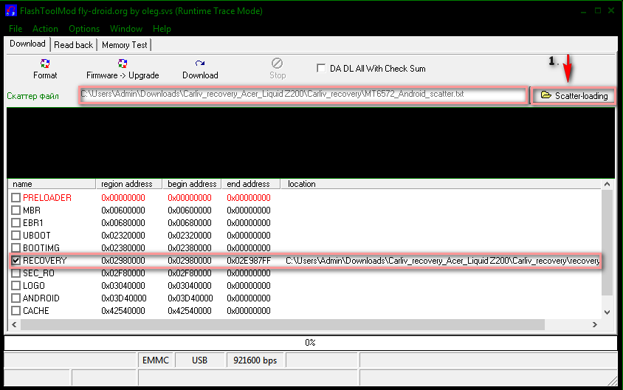This screenshot has width=623, height=390.
Task: Open the Action menu
Action: (x=45, y=29)
